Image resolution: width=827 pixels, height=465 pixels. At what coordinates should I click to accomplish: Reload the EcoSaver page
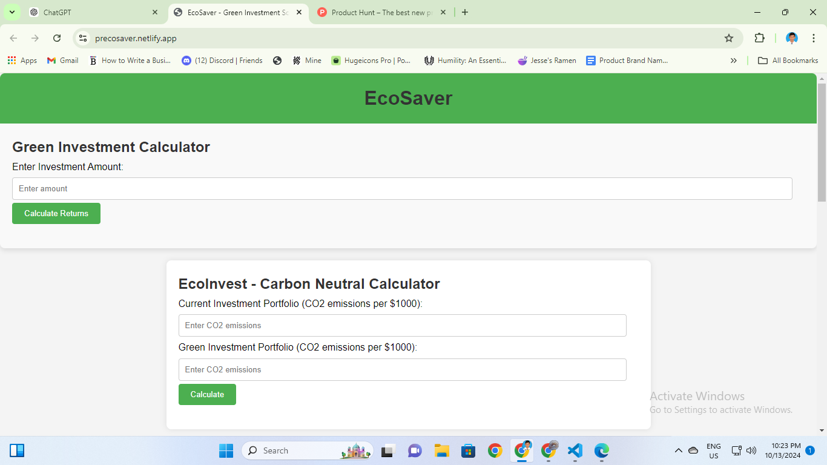pos(58,38)
